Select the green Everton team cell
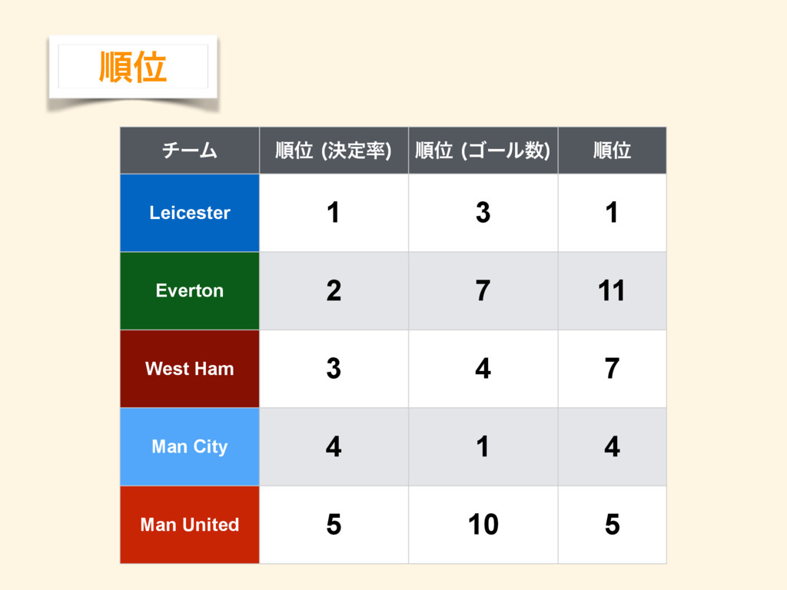This screenshot has height=590, width=787. click(x=190, y=290)
